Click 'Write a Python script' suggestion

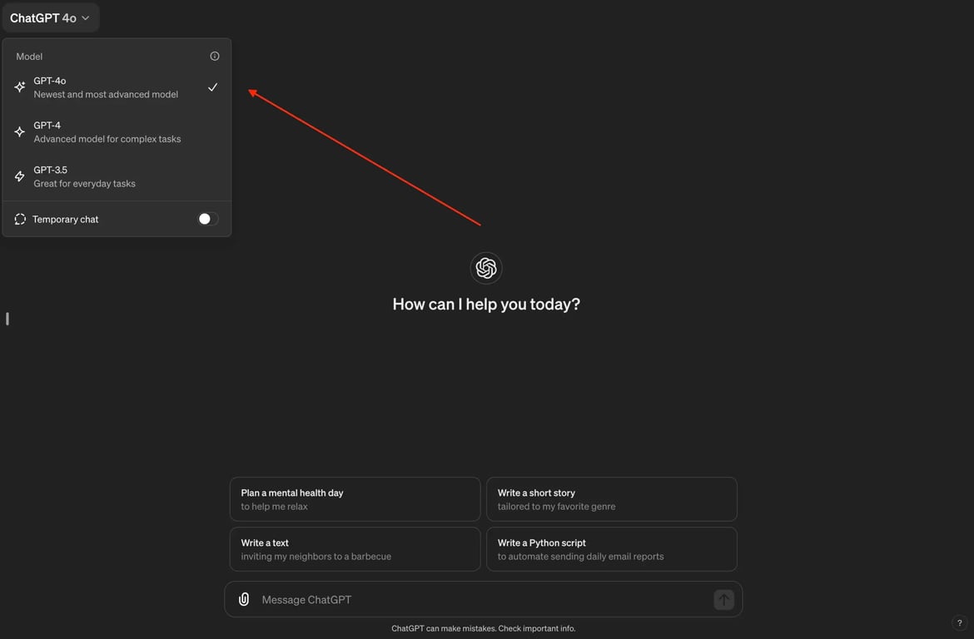611,549
